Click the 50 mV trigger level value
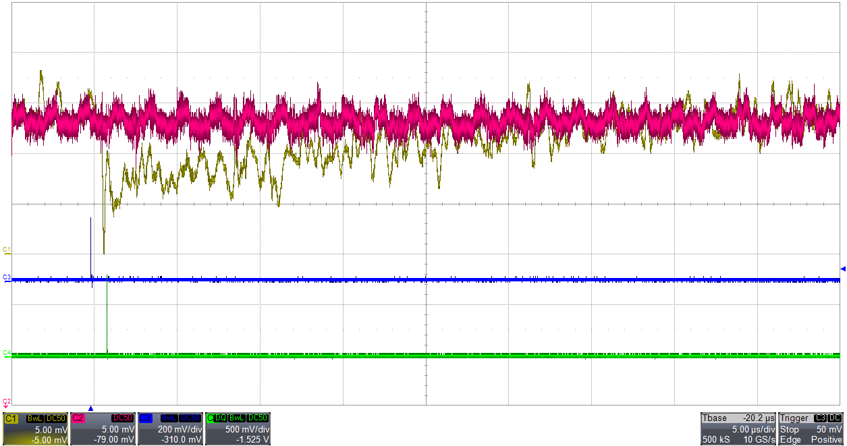Image resolution: width=847 pixels, height=446 pixels. tap(829, 429)
